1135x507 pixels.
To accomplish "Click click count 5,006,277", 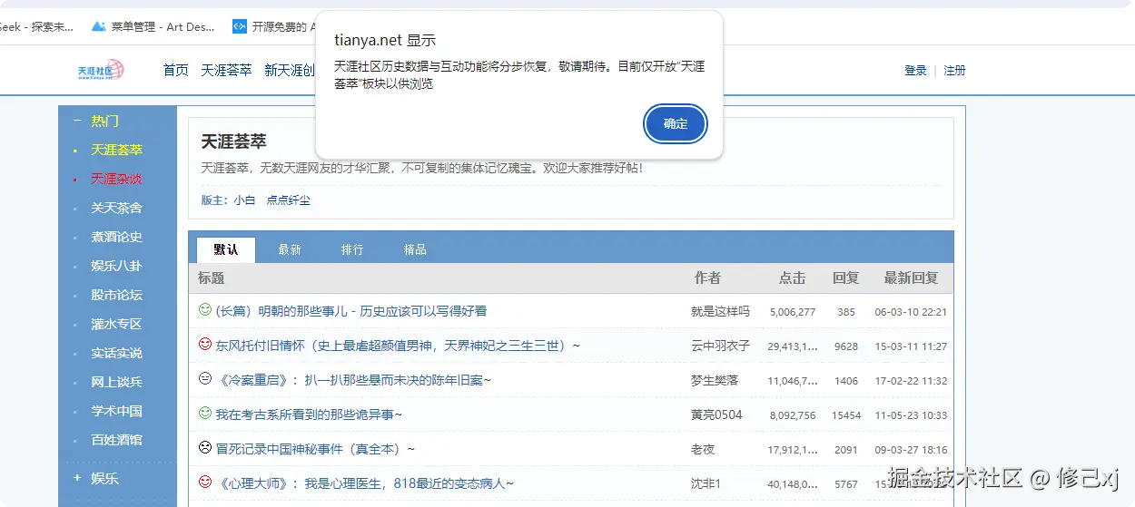I will pos(793,311).
